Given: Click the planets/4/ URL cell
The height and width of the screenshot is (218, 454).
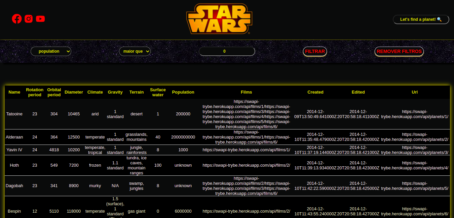Looking at the screenshot, I should (x=415, y=165).
